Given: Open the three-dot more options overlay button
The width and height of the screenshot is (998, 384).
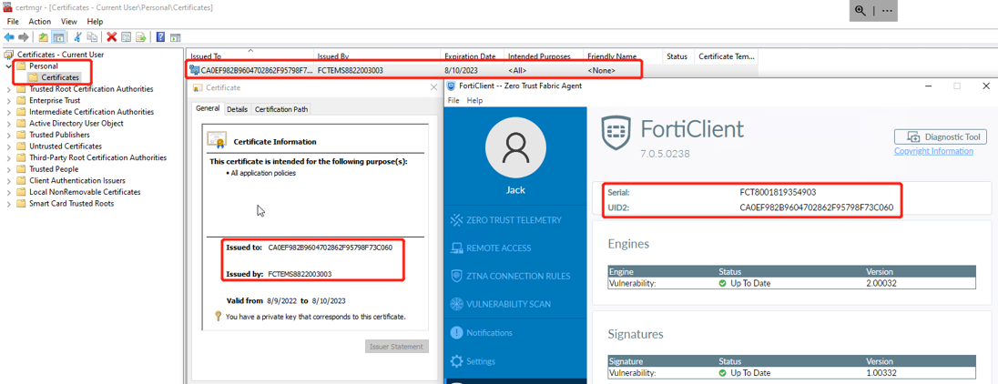Looking at the screenshot, I should point(887,12).
